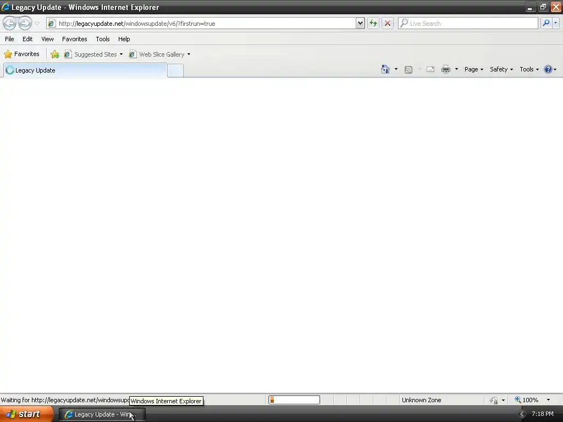Open the Favorites menu in menu bar

(74, 39)
